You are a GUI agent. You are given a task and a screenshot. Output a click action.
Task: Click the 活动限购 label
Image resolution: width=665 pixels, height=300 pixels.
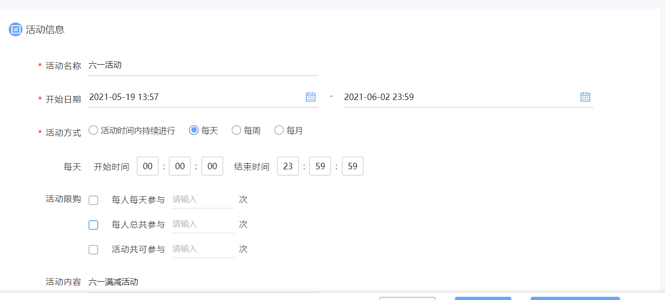coord(63,199)
